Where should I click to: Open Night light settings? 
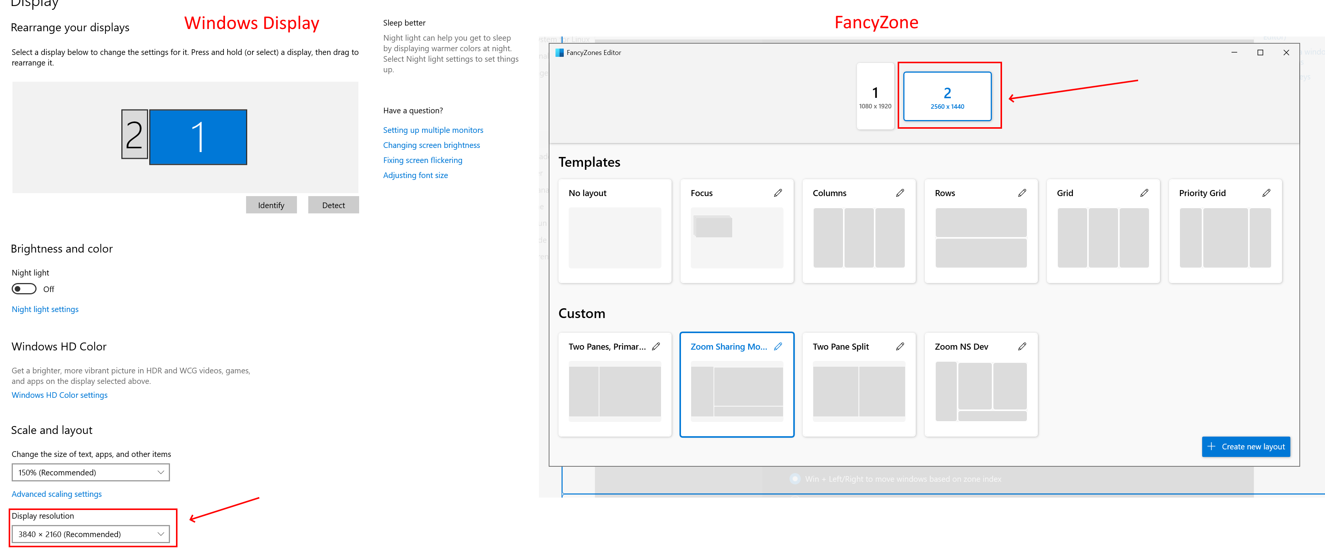[45, 309]
